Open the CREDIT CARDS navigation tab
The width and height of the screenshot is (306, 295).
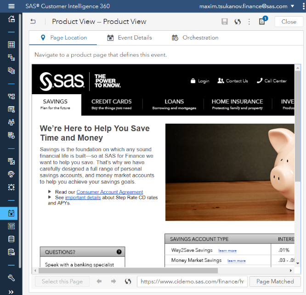coord(112,104)
